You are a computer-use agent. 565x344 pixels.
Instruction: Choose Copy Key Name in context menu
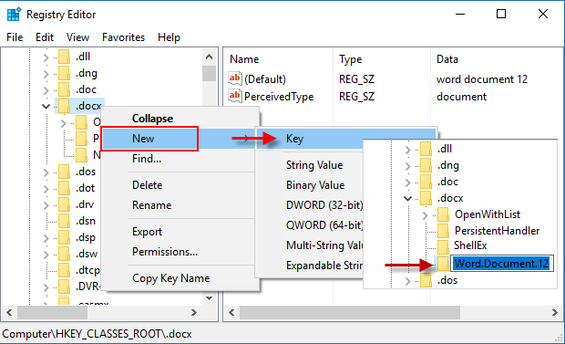point(180,278)
